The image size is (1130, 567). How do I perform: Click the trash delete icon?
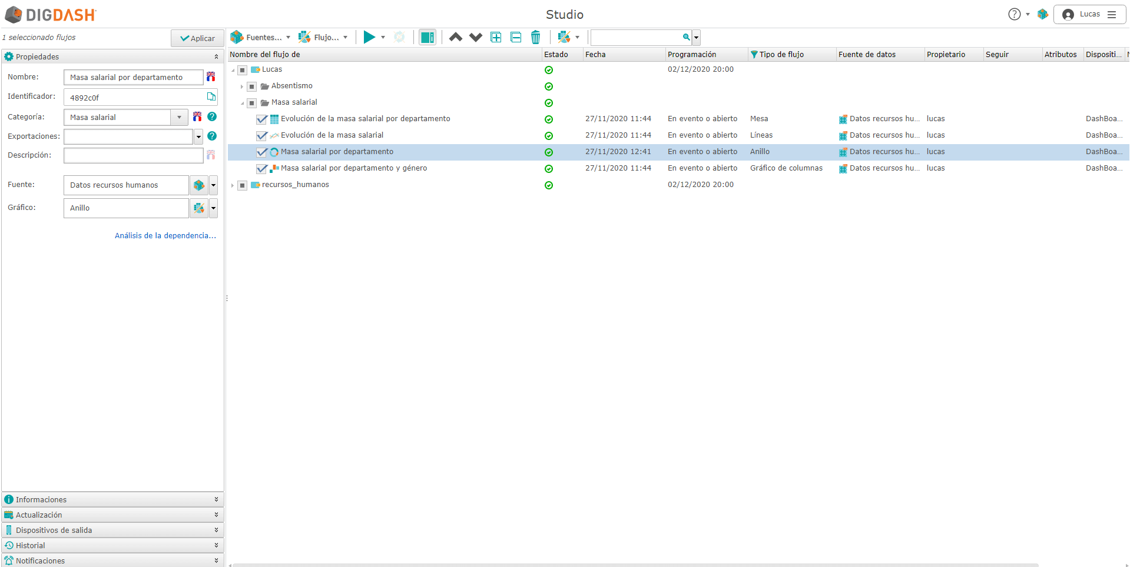pos(535,38)
